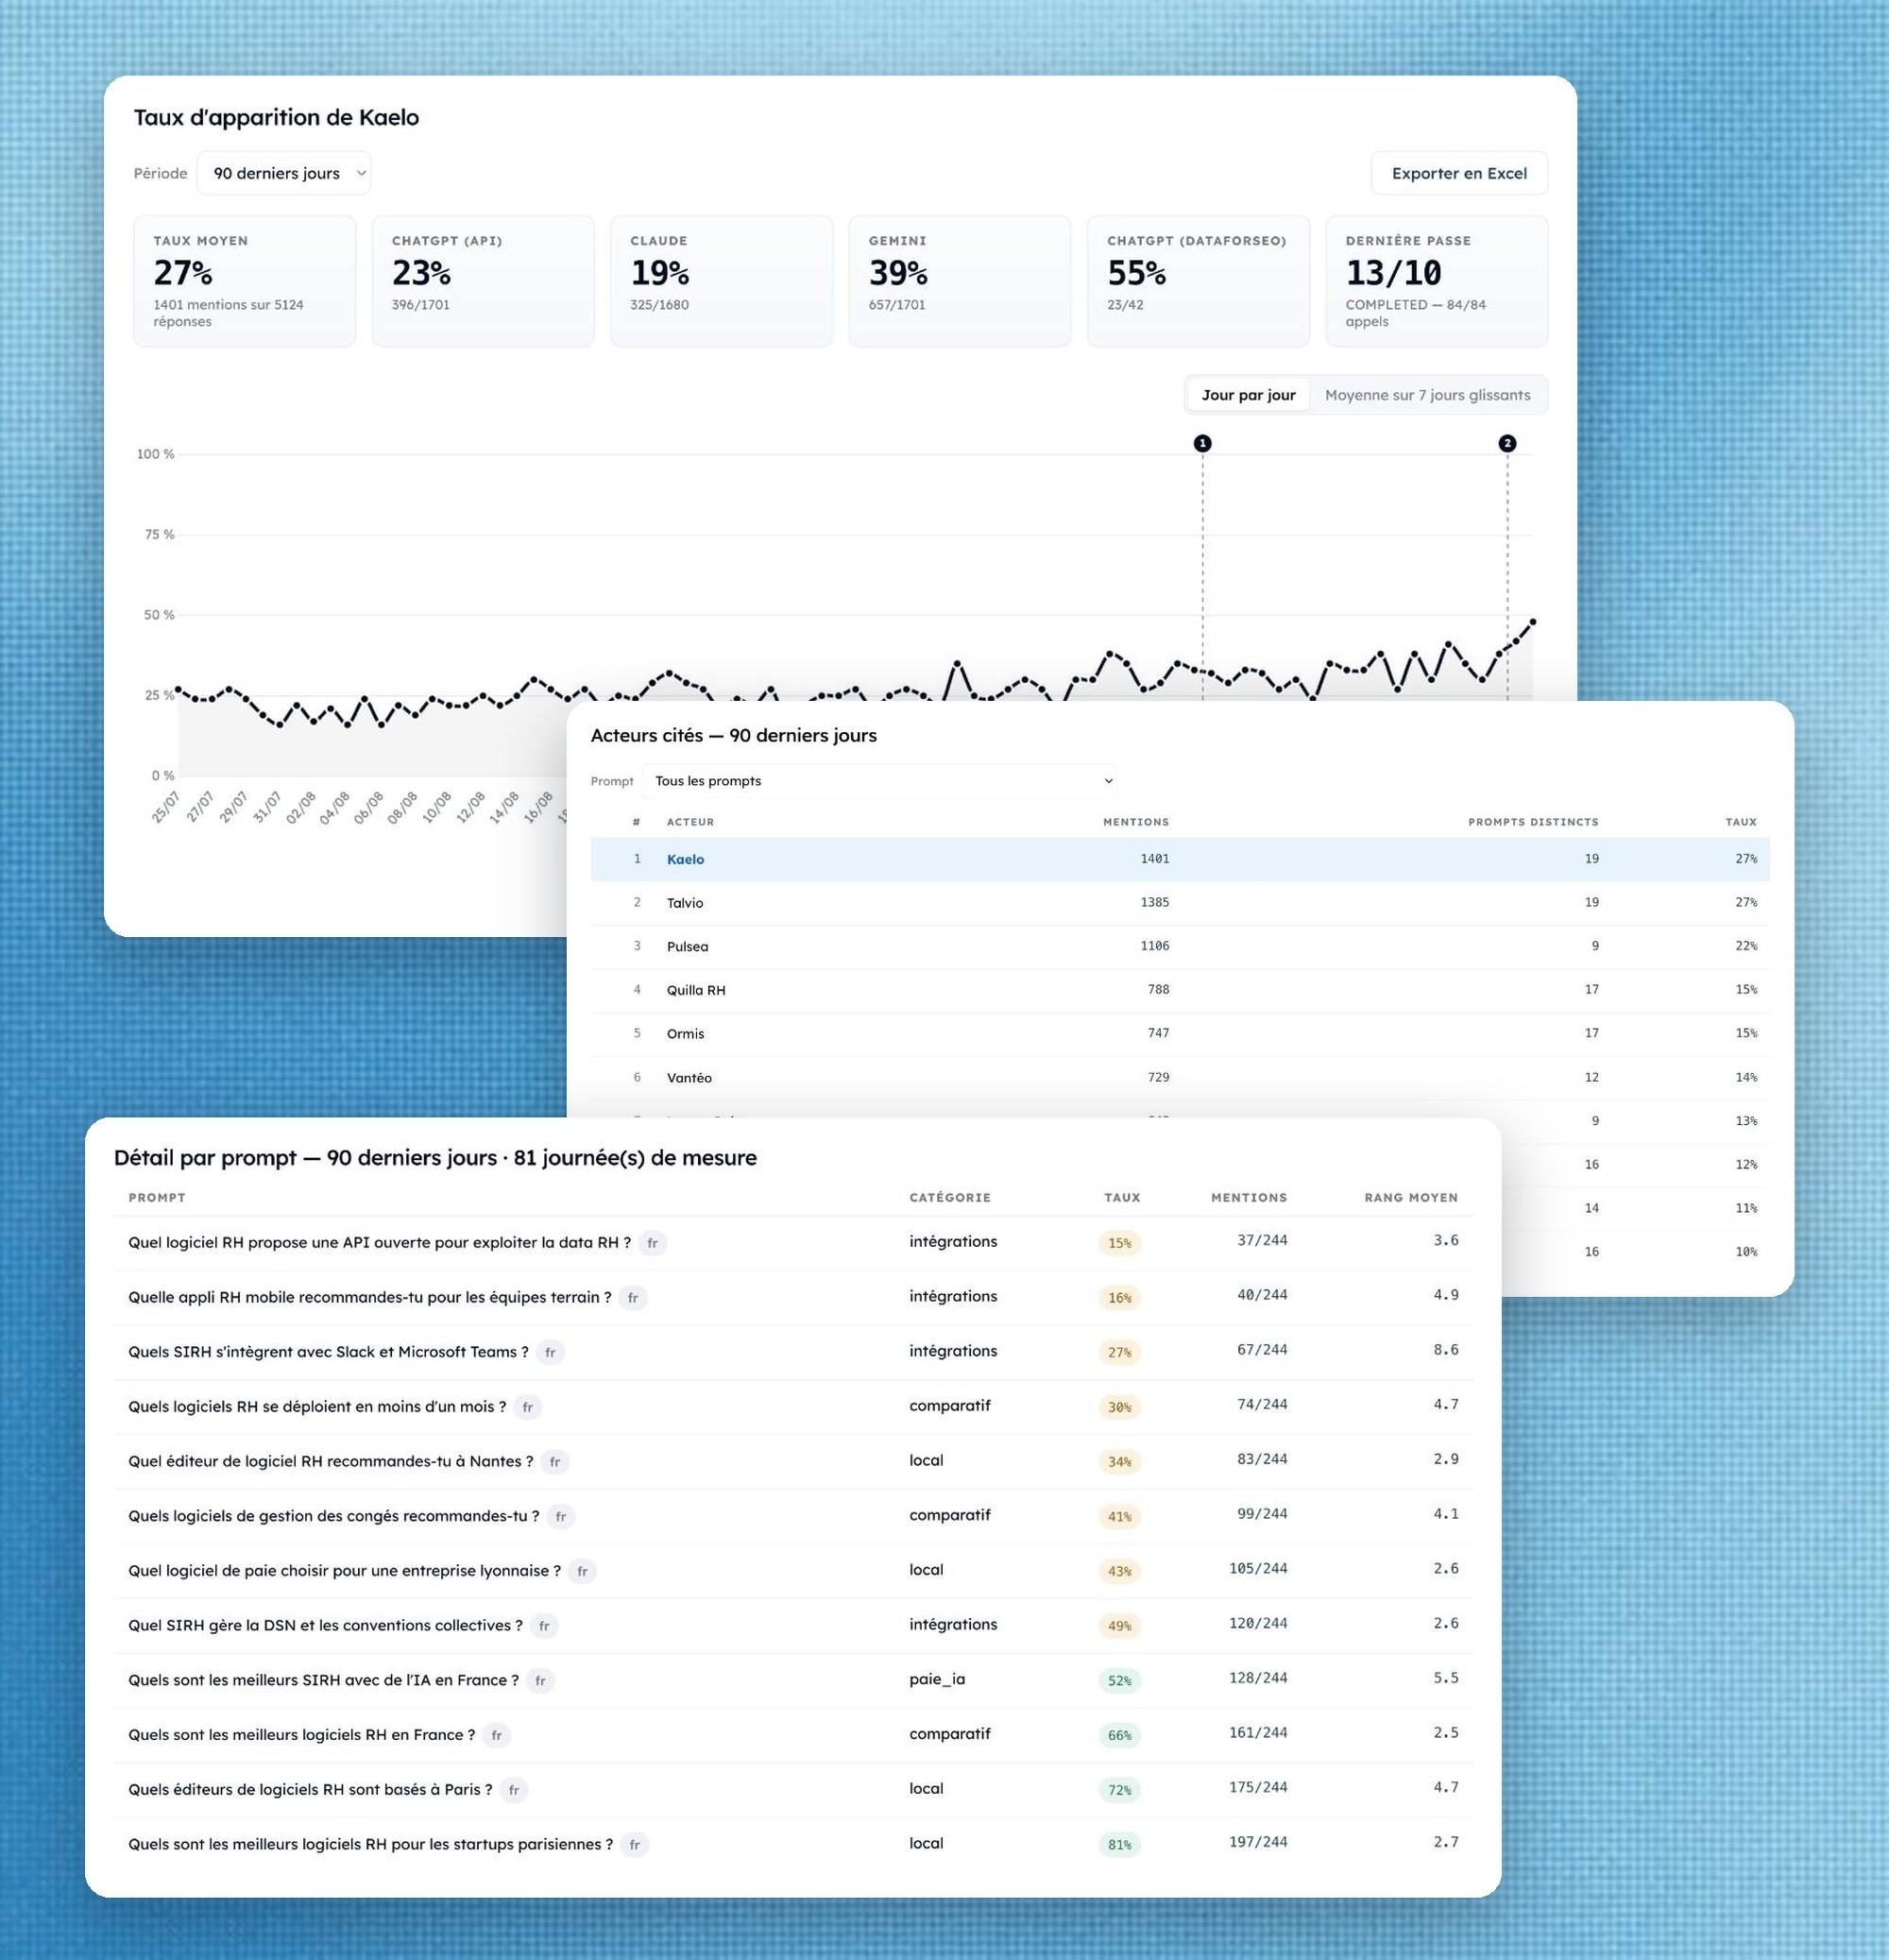The image size is (1889, 1960).
Task: Click the fr tag on the API ouverte prompt
Action: click(653, 1243)
